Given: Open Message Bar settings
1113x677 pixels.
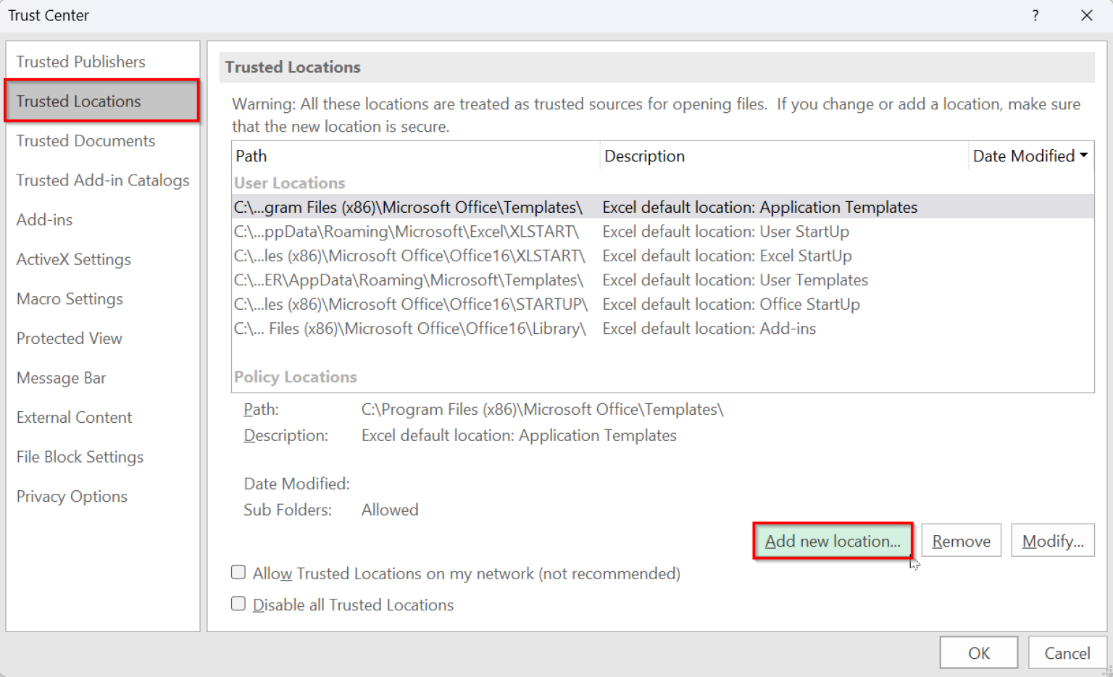Looking at the screenshot, I should pyautogui.click(x=61, y=377).
